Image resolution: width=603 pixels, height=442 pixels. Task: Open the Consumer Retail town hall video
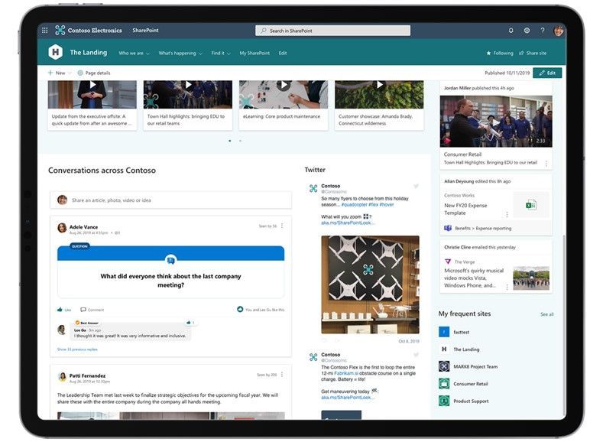point(496,121)
